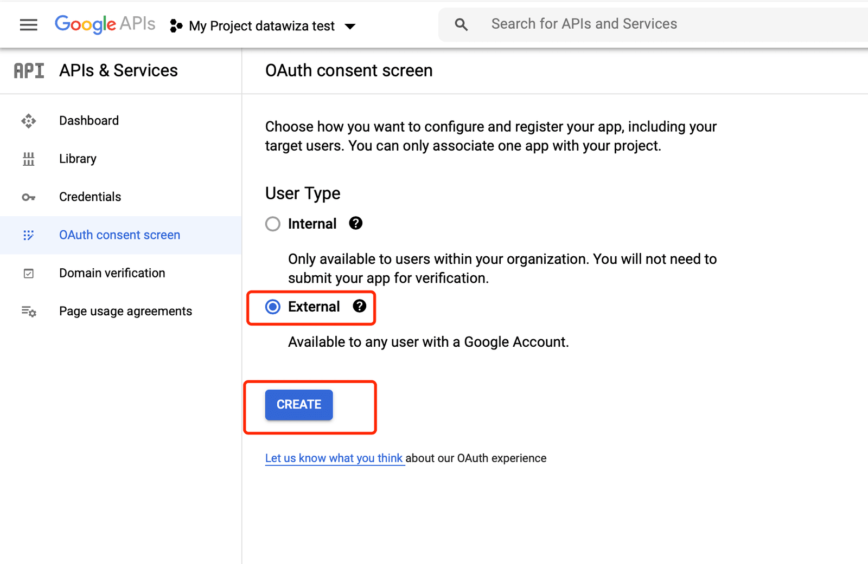Open the project selector dropdown arrow

(x=350, y=26)
